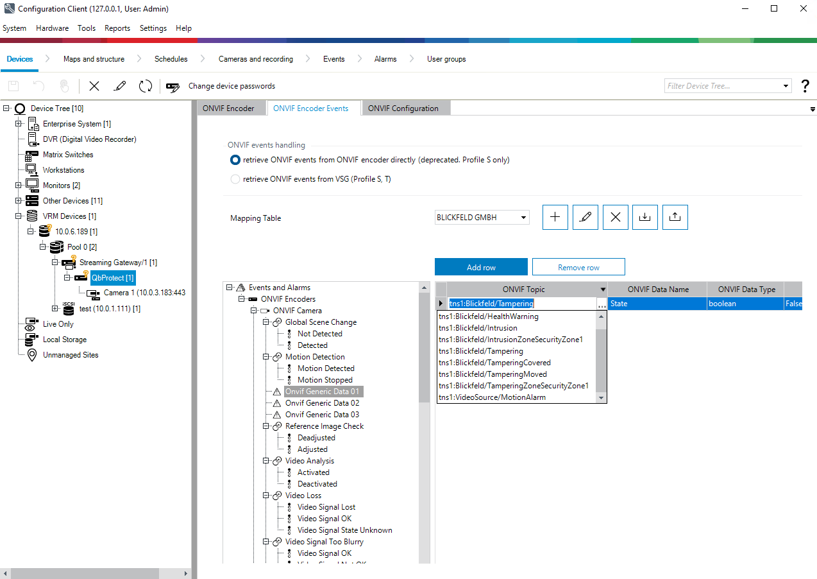Click the import mapping table icon
Image resolution: width=817 pixels, height=579 pixels.
645,218
